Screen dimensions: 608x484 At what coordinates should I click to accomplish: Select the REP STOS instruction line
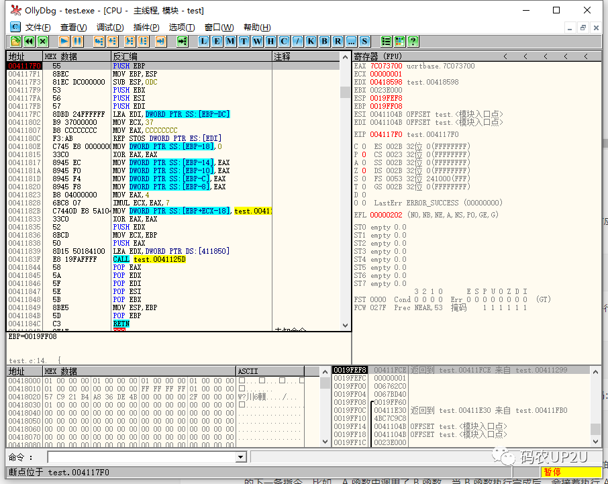pos(173,138)
